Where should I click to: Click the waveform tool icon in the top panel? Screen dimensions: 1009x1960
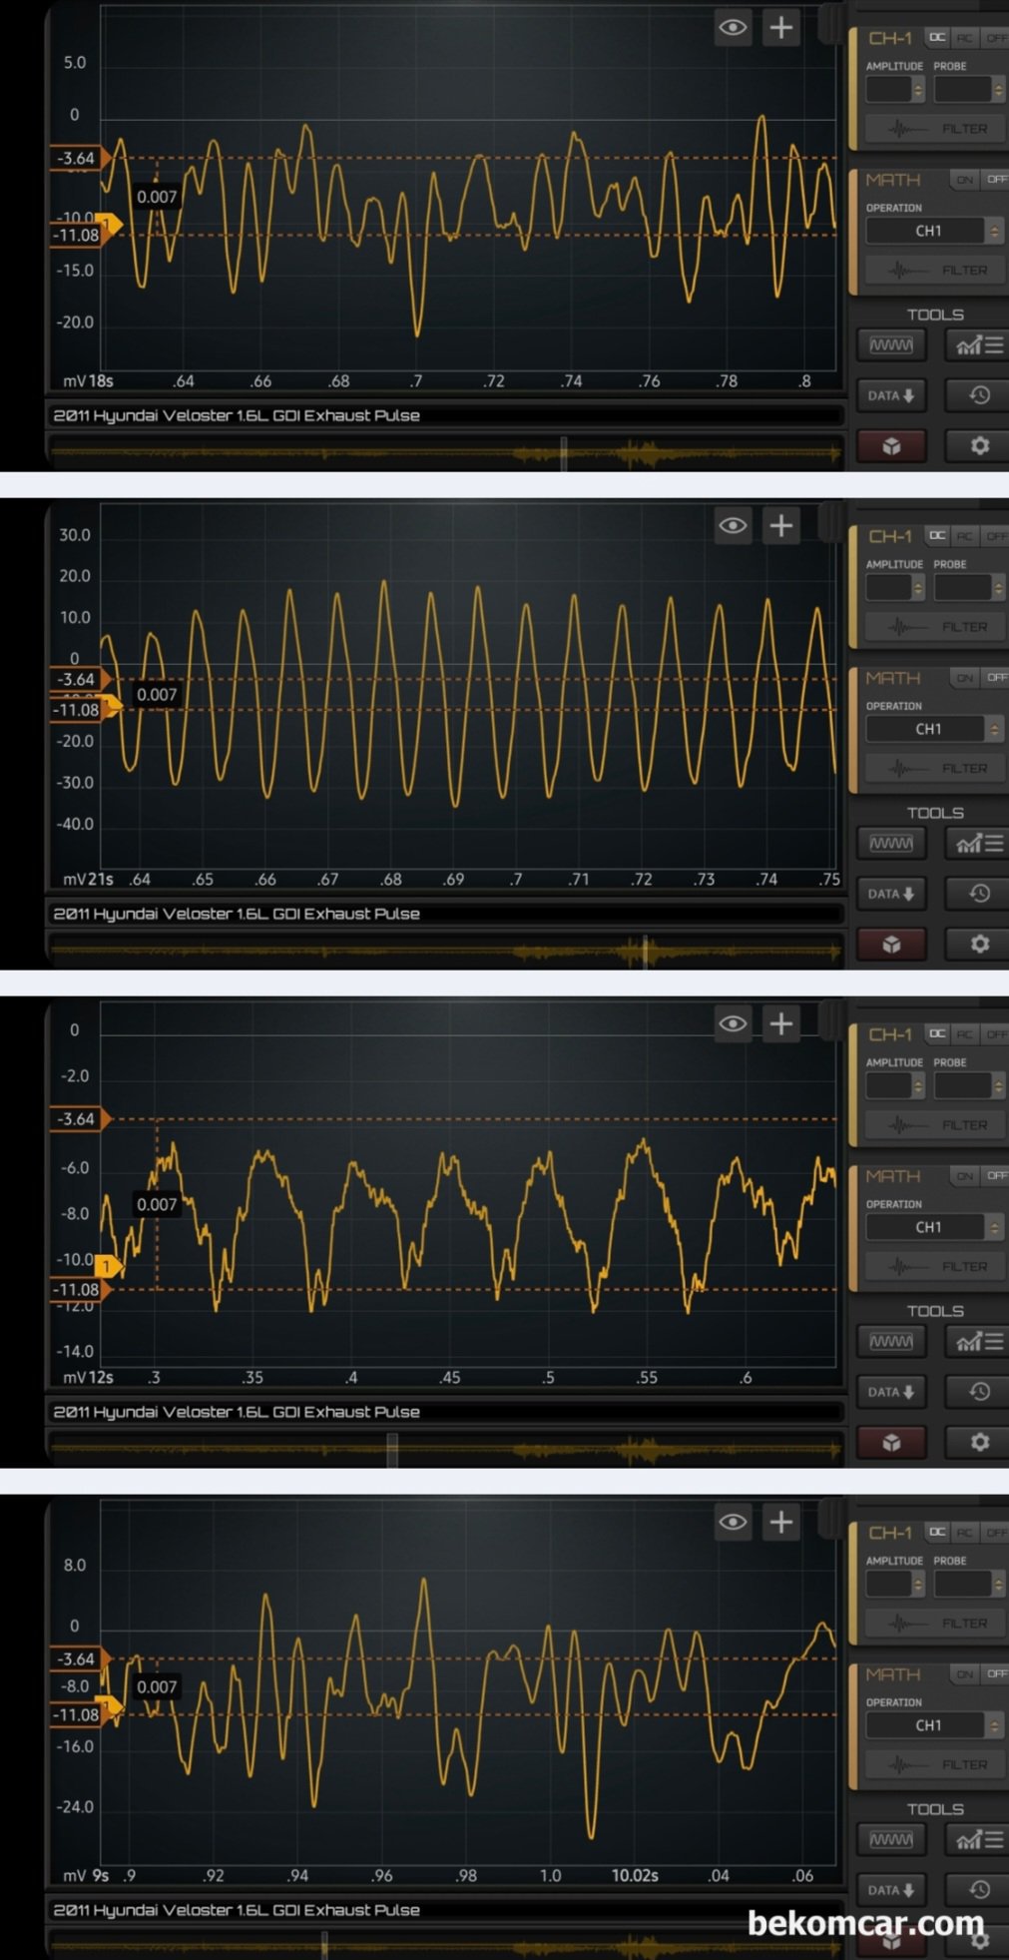click(891, 345)
